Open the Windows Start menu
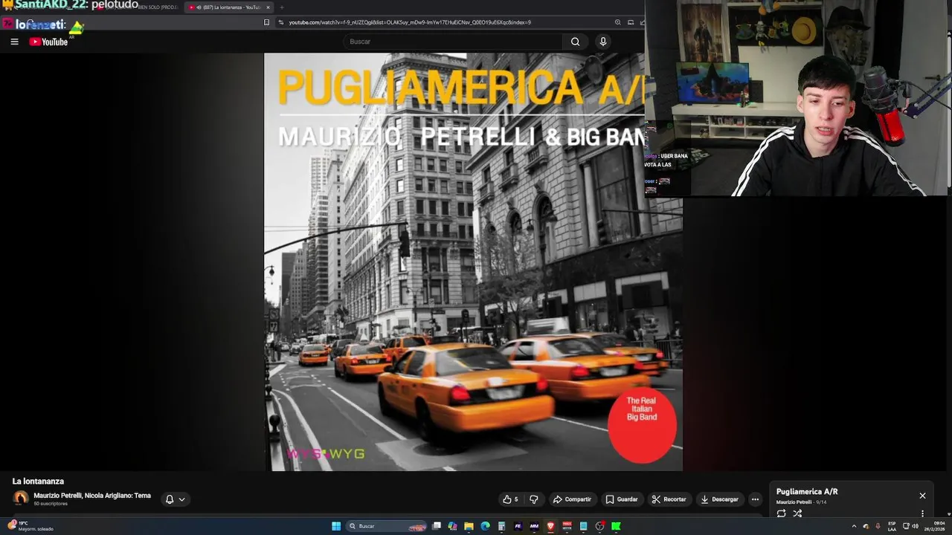The height and width of the screenshot is (535, 952). (x=336, y=526)
